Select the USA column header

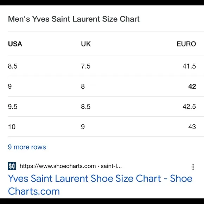point(15,44)
